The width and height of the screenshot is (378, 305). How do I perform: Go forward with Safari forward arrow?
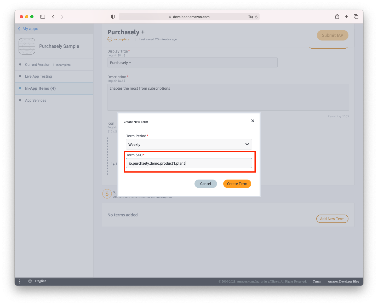tap(62, 17)
